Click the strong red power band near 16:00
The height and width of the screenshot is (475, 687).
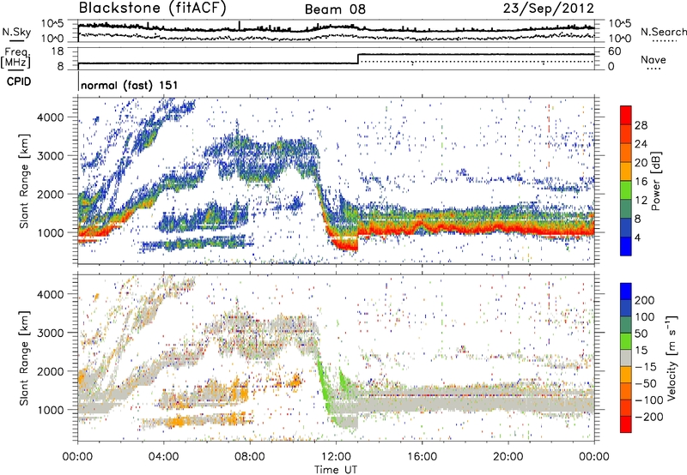(422, 225)
